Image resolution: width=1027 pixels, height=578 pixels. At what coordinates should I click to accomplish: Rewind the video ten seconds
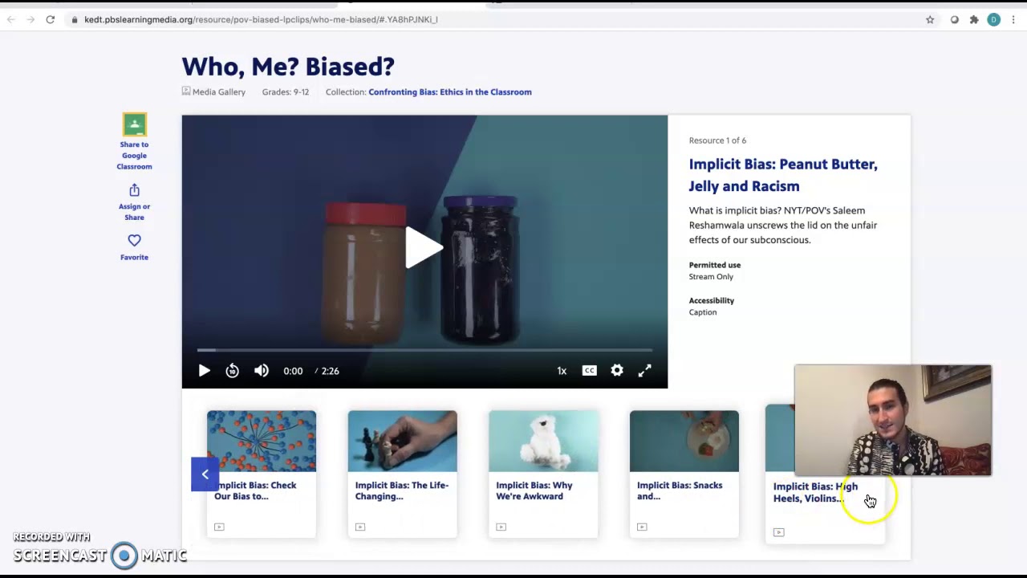click(232, 371)
